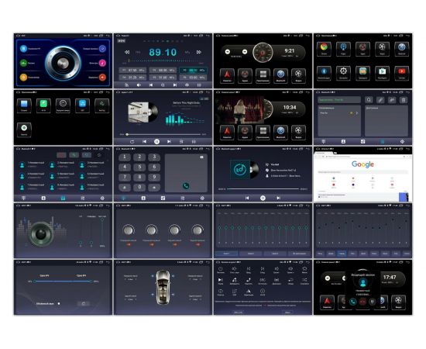426x349 pixels.
Task: Dial digit 5 on the keypad
Action: 139,167
